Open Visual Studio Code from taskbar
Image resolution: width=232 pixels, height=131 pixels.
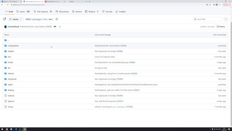pyautogui.click(x=16, y=129)
